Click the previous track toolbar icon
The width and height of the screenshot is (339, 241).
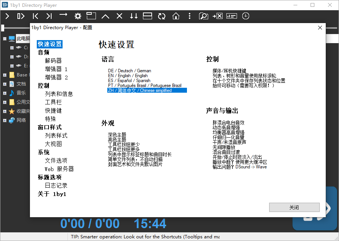(x=35, y=16)
